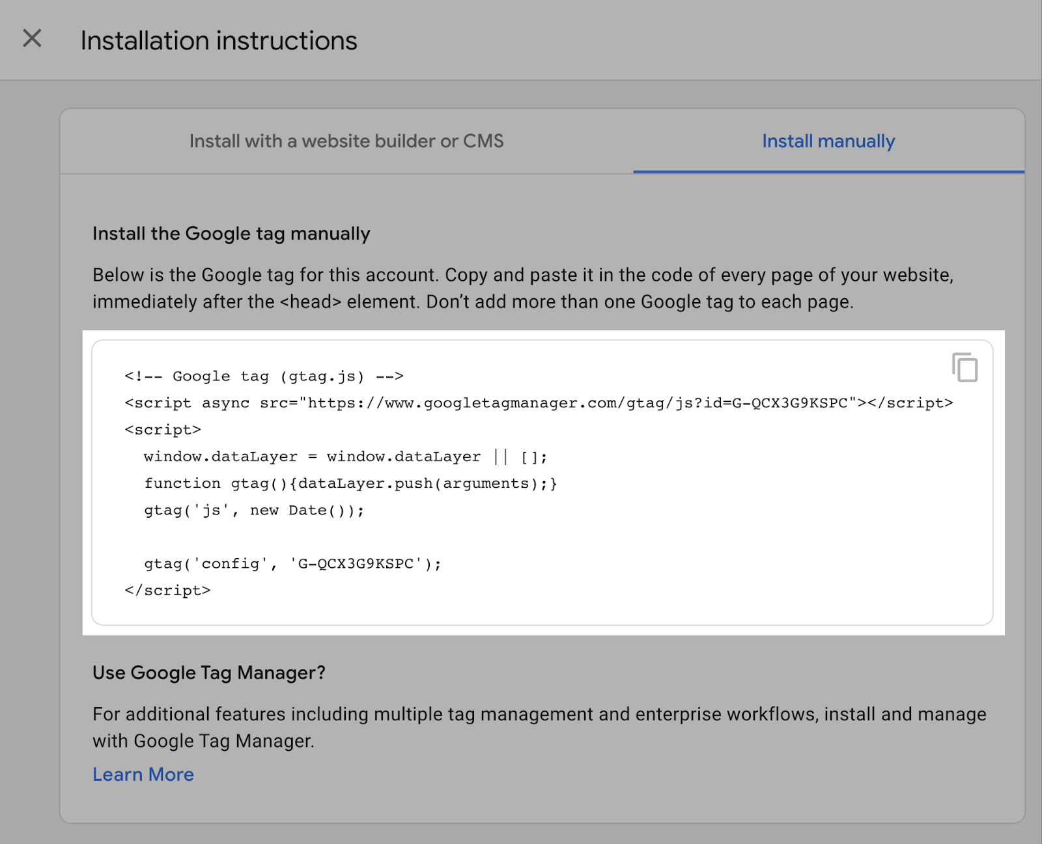This screenshot has width=1042, height=844.
Task: Click the 'function gtag(){dataLayer.push(arguments);}' line
Action: (351, 483)
